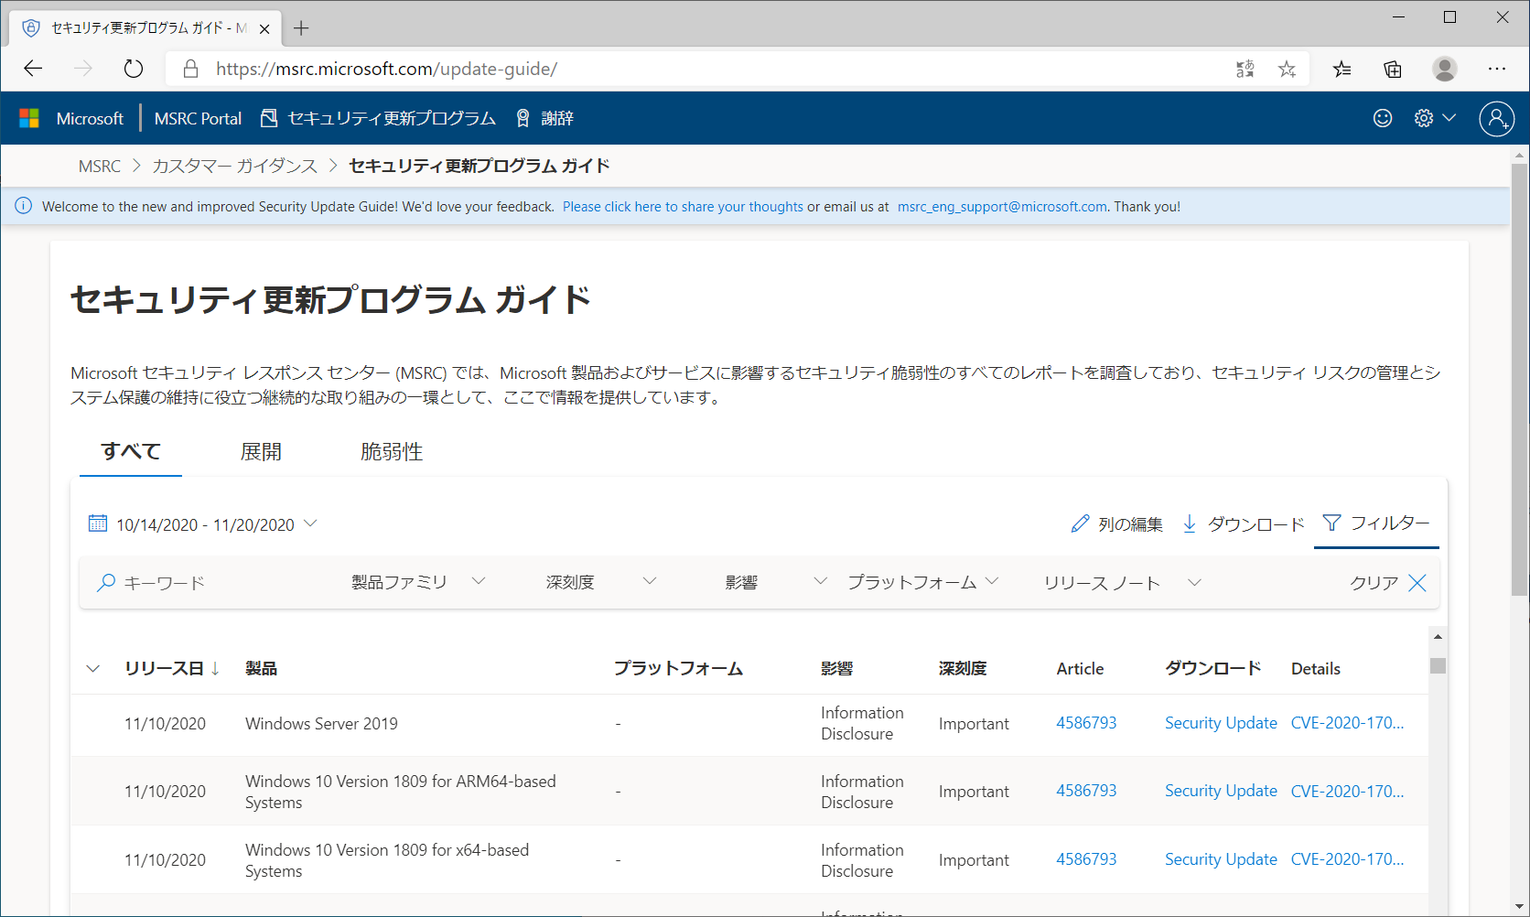Open the Collections icon
1530x917 pixels.
click(x=1393, y=69)
